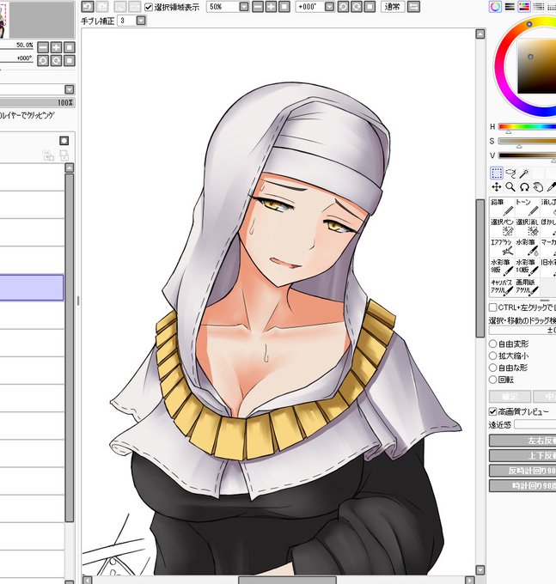556x584 pixels.
Task: Select the hand pan tool
Action: pyautogui.click(x=538, y=187)
